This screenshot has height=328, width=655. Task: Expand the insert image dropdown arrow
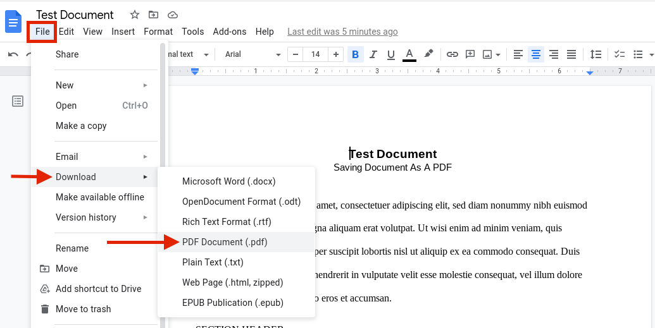click(498, 54)
